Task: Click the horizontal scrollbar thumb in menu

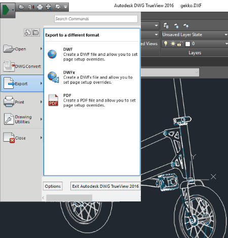Action: (69, 197)
